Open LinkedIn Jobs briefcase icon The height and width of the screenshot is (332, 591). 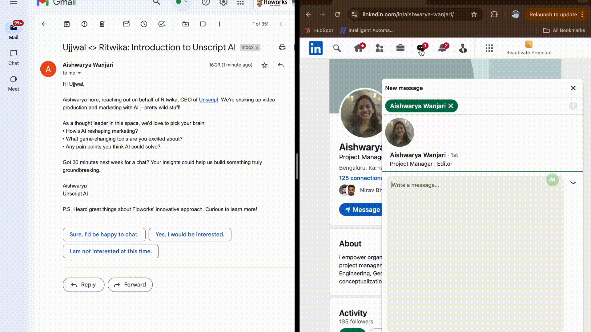point(400,48)
